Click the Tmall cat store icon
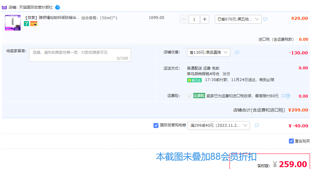The image size is (320, 169). pyautogui.click(x=4, y=7)
